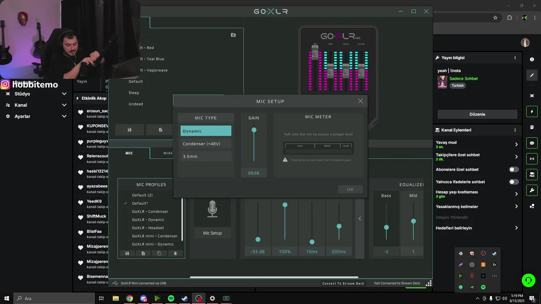Open the chat bubble icon in Twitch sidebar
This screenshot has height=304, width=541.
pyautogui.click(x=532, y=143)
